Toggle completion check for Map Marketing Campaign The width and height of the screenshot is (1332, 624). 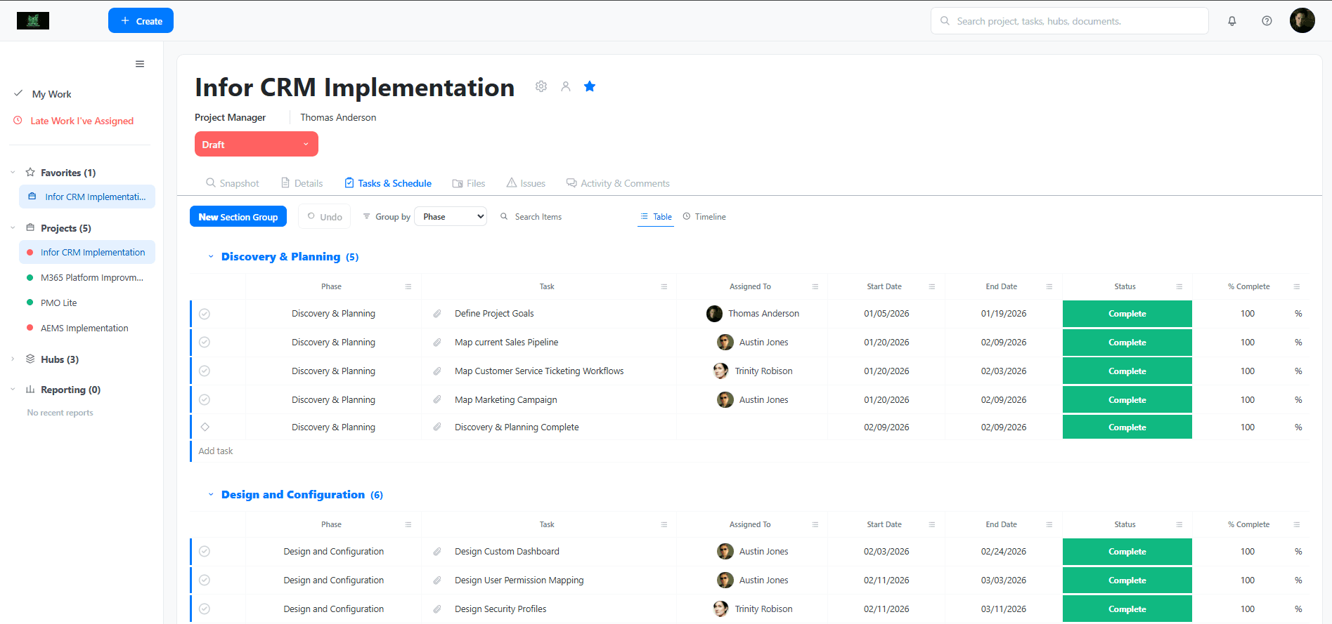pos(205,400)
